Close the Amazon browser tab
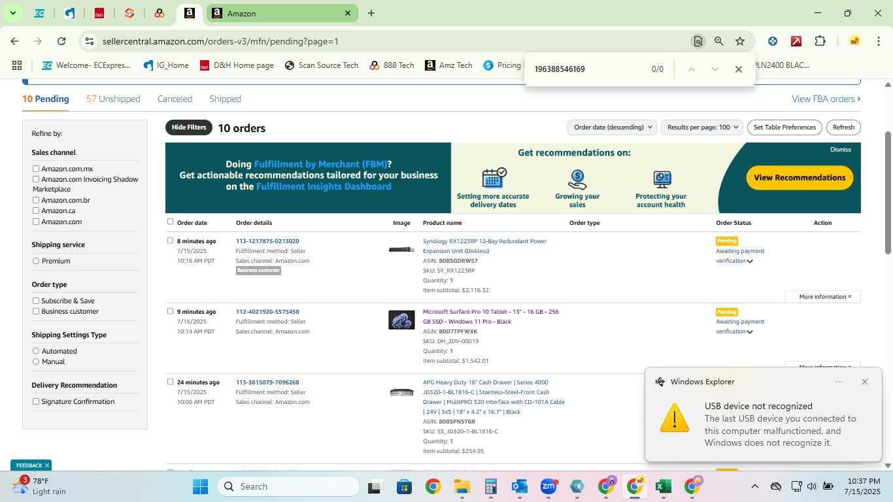The image size is (893, 502). point(348,13)
